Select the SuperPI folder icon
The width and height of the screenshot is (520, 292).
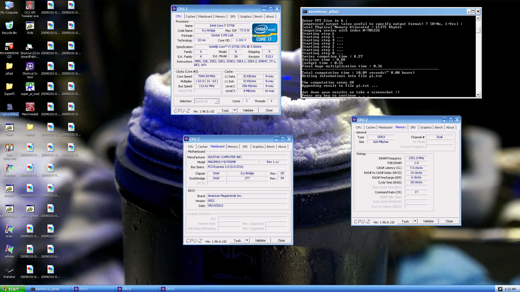coord(9,89)
